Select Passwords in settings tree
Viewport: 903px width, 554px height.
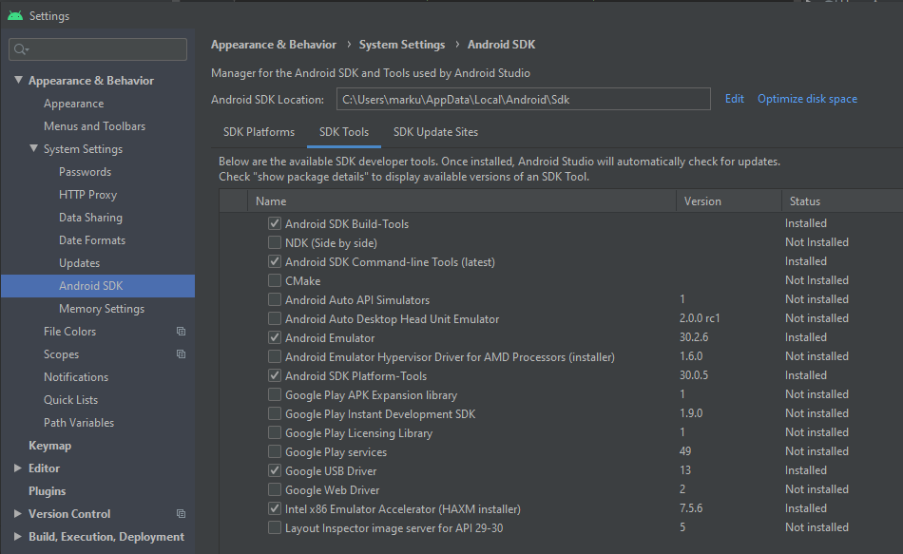(85, 172)
